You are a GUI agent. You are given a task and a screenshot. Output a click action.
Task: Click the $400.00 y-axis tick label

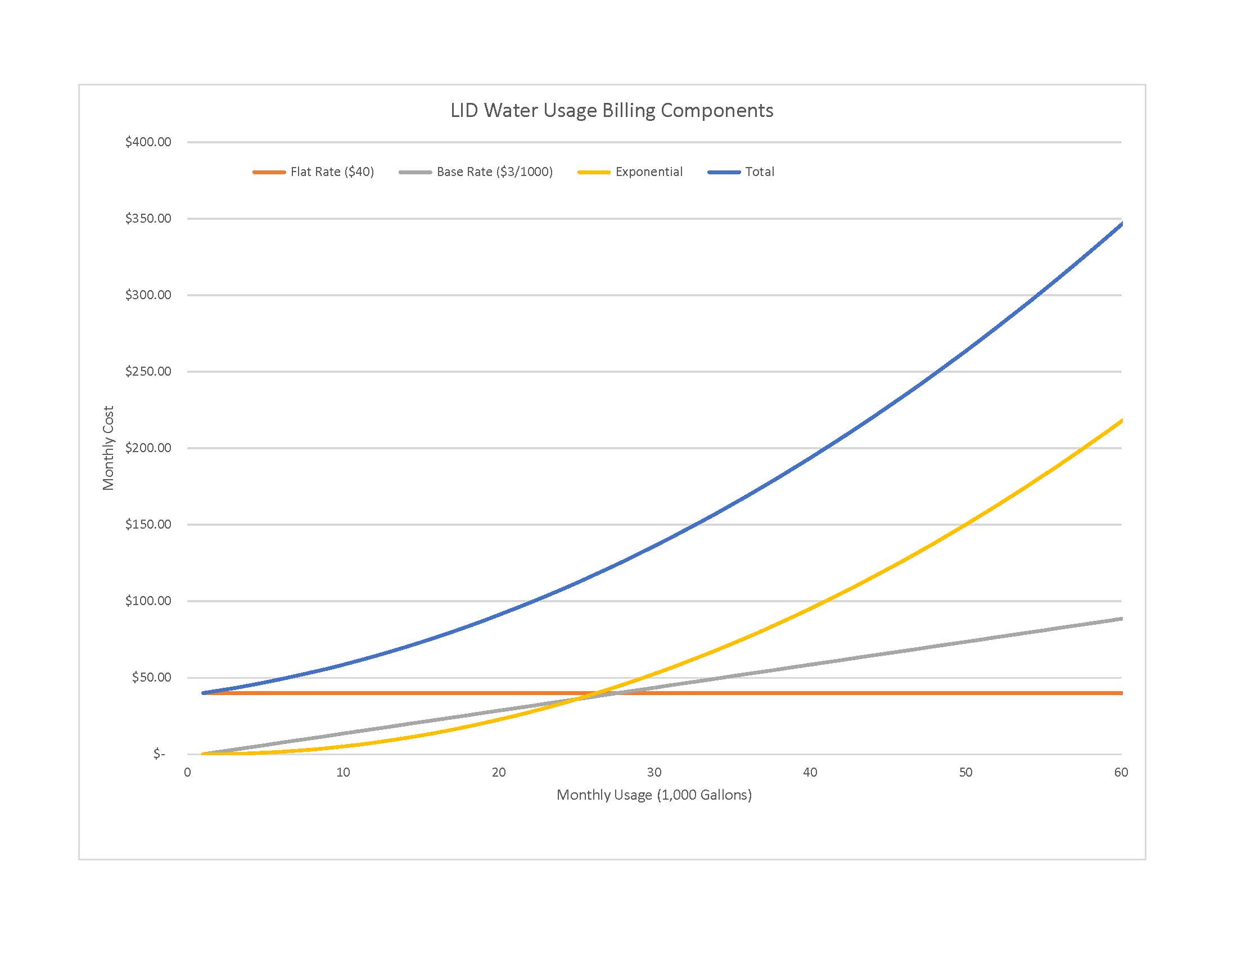coord(148,142)
